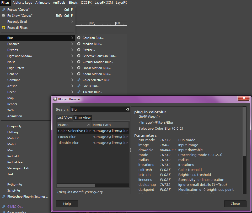Image resolution: width=252 pixels, height=213 pixels.
Task: Open the Alpha to Logo menu
Action: point(22,3)
